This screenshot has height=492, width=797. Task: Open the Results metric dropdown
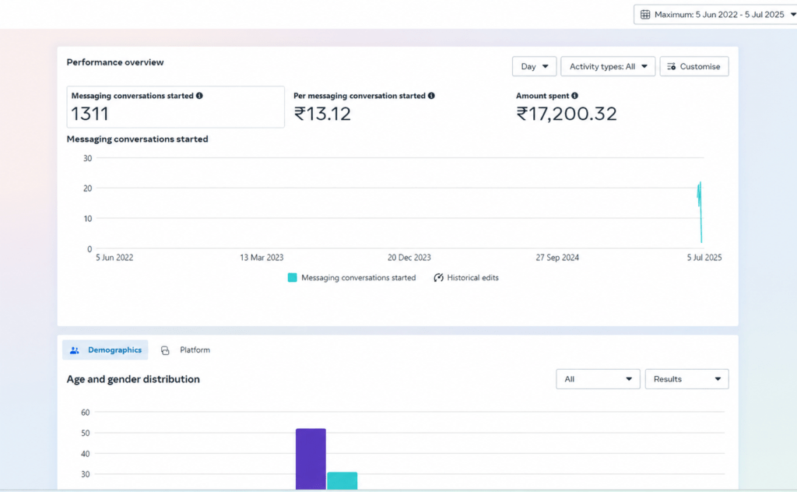[686, 379]
